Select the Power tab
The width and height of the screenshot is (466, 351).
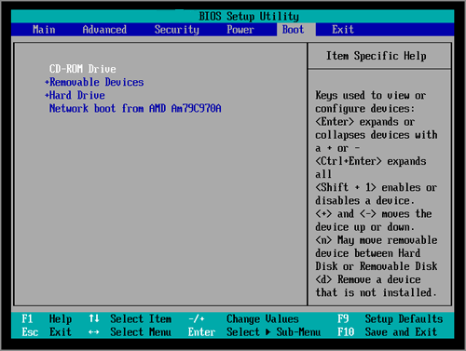pyautogui.click(x=240, y=30)
